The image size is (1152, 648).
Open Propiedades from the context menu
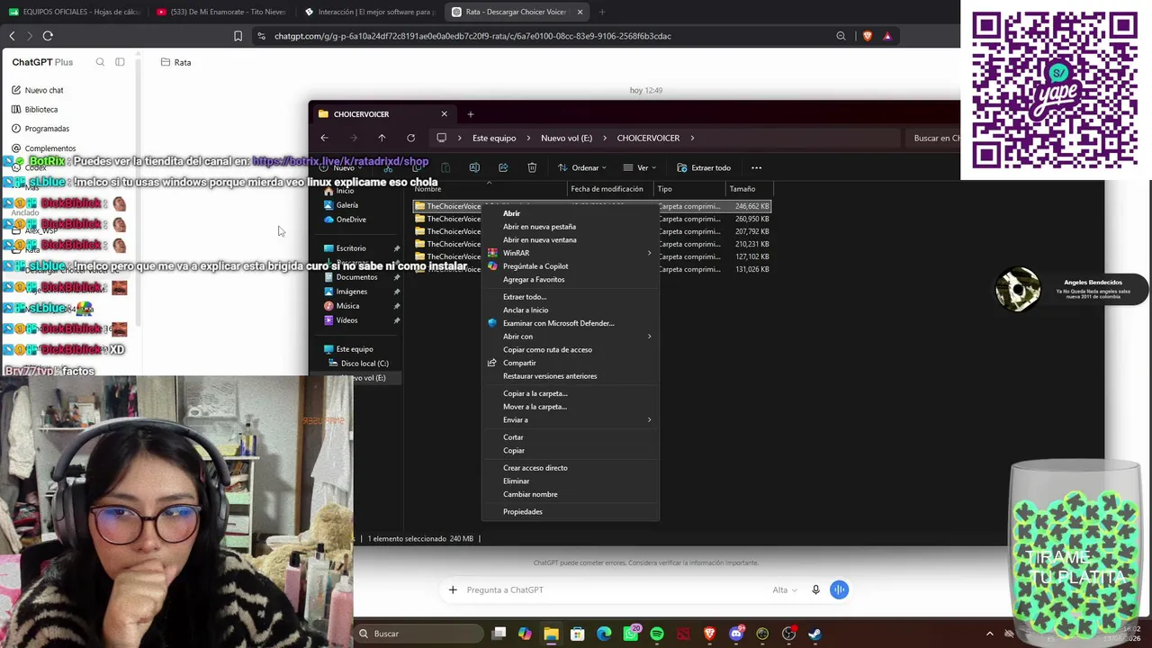[570, 512]
